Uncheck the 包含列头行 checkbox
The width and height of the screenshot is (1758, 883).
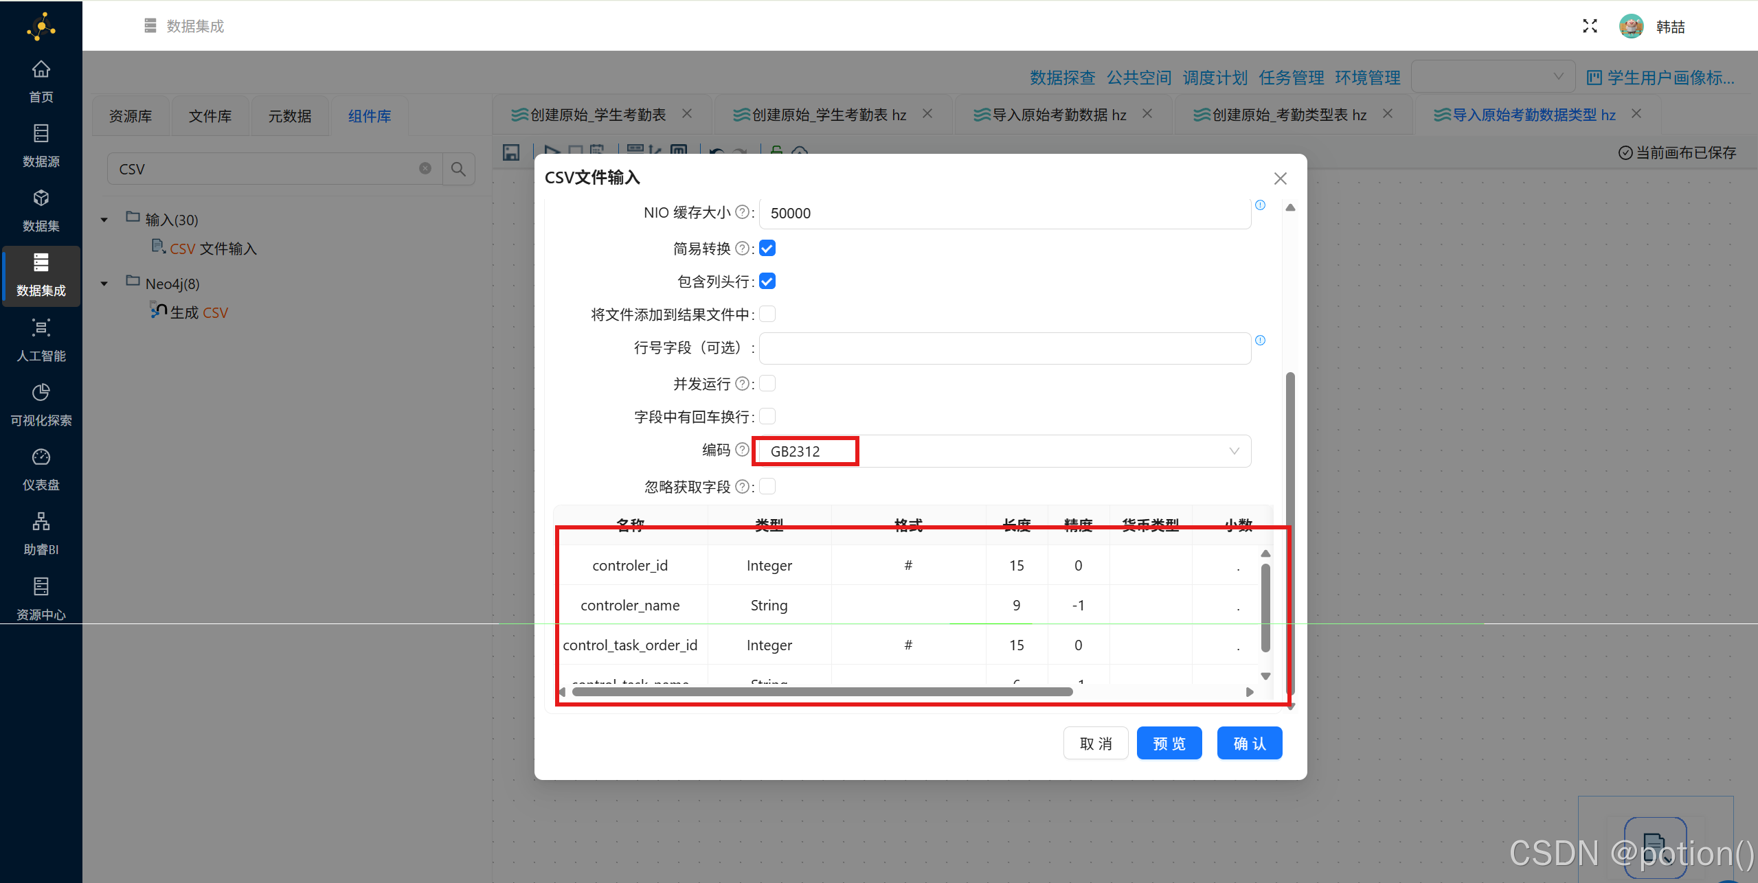click(767, 281)
